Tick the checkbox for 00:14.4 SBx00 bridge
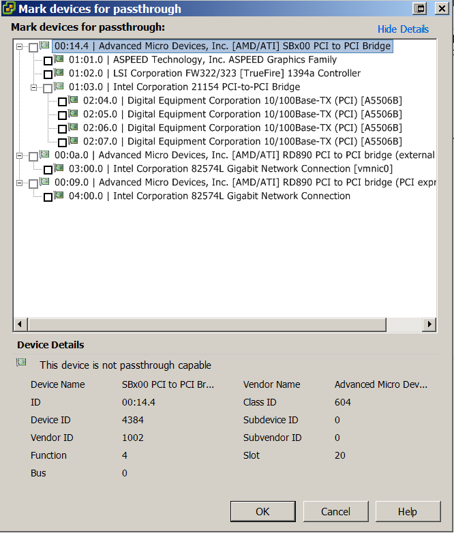This screenshot has width=454, height=533. pos(33,47)
